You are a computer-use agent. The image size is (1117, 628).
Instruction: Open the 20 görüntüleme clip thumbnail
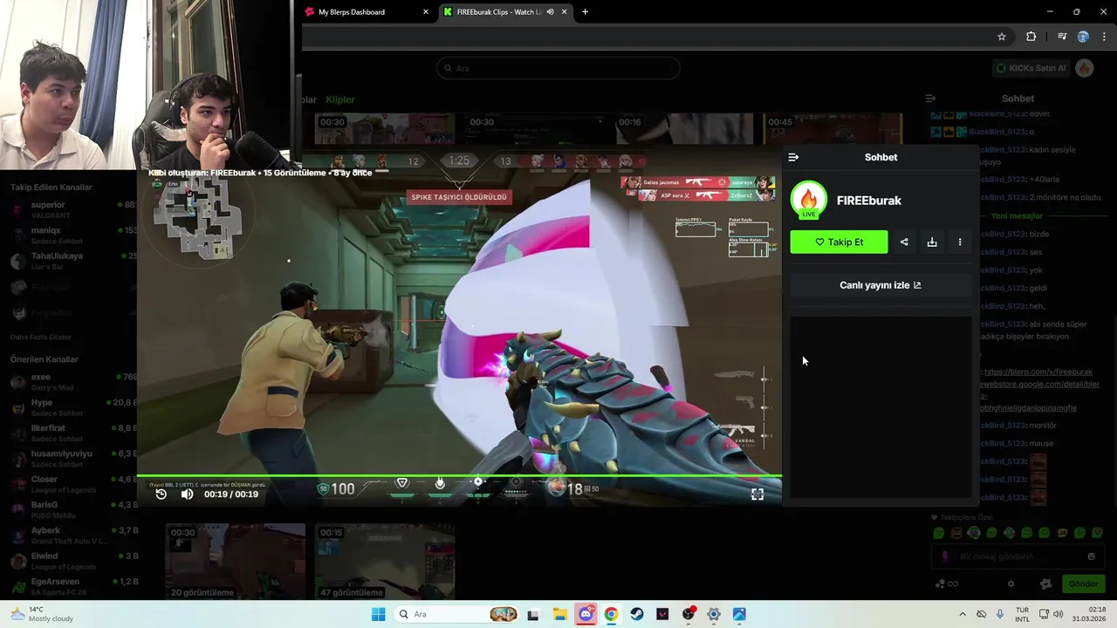click(x=236, y=561)
